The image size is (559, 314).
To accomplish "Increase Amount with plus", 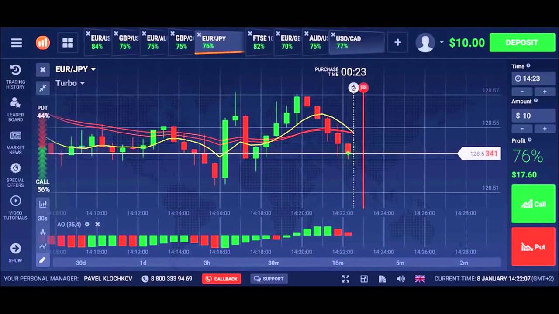I will coord(544,129).
